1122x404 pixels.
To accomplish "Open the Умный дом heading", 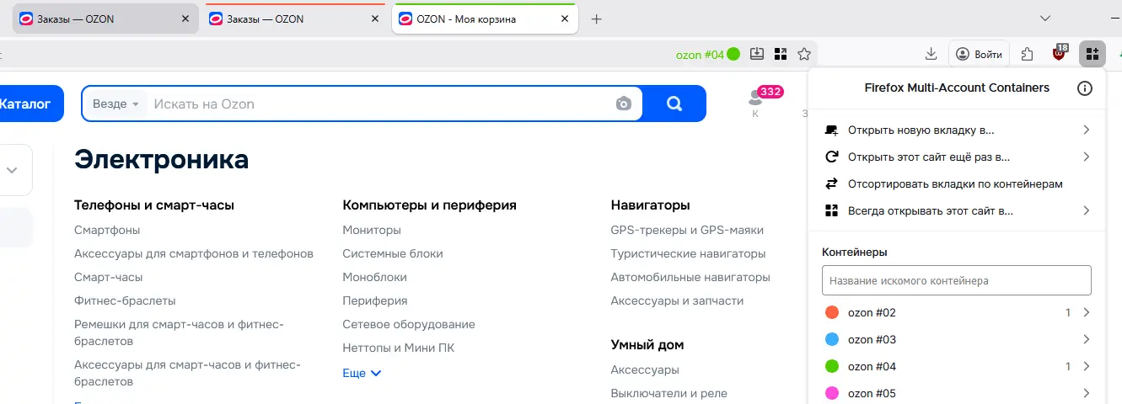I will [647, 344].
